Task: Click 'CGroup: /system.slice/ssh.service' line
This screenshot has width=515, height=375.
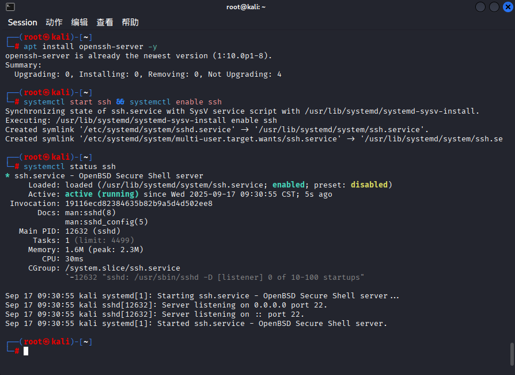Action: click(x=104, y=268)
